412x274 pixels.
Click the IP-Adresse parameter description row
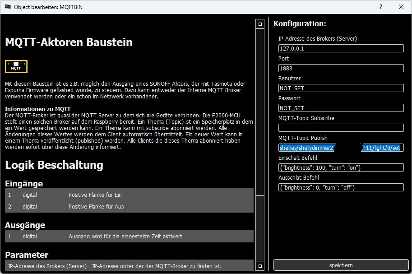pyautogui.click(x=129, y=265)
